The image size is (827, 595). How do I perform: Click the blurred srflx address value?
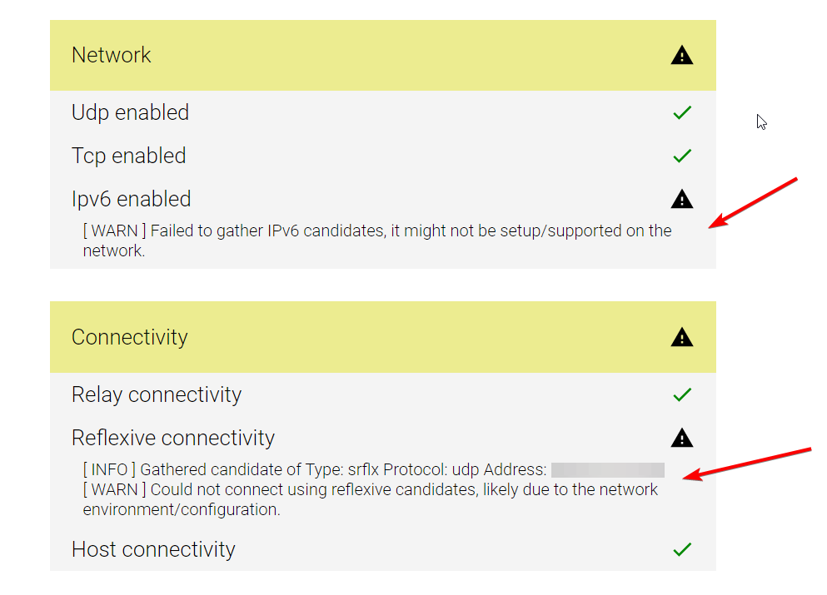click(607, 470)
